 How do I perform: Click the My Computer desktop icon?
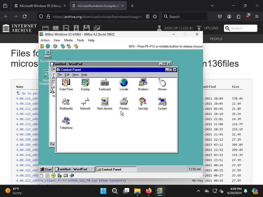click(48, 54)
